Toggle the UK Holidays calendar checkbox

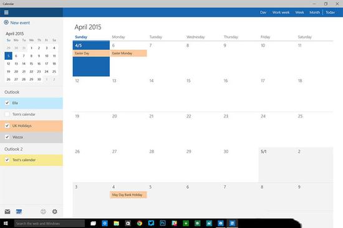pyautogui.click(x=7, y=126)
